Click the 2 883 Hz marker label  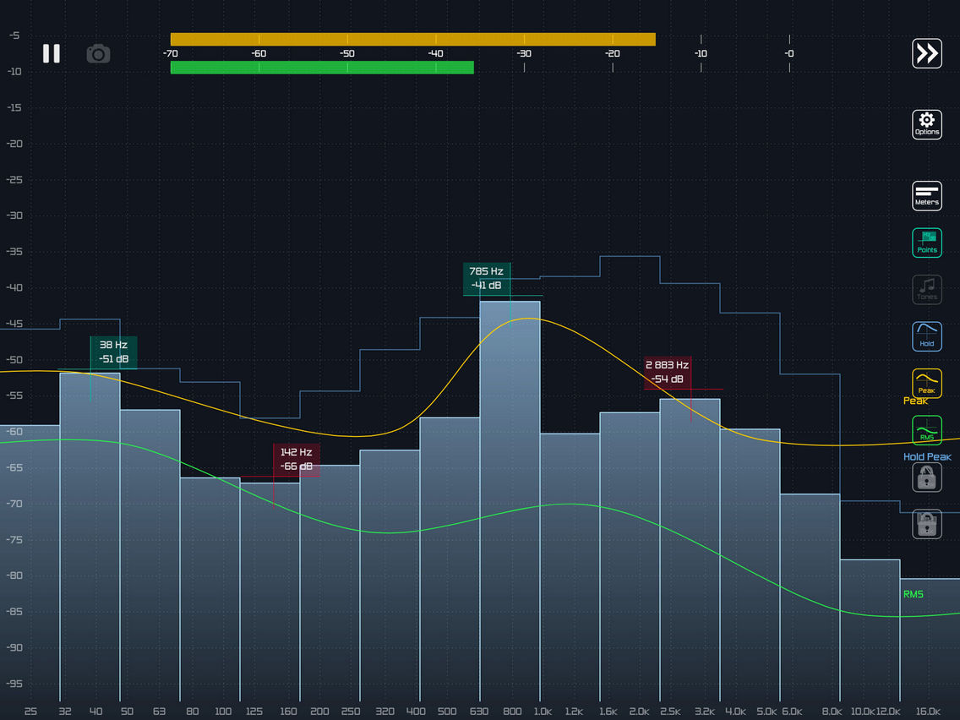click(668, 372)
